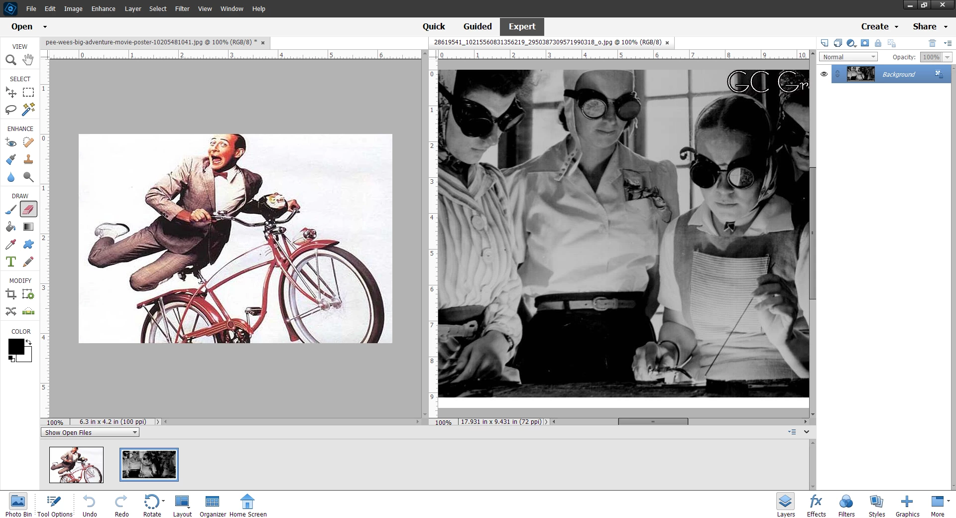The width and height of the screenshot is (956, 518).
Task: Expand the Create dropdown arrow
Action: tap(897, 27)
